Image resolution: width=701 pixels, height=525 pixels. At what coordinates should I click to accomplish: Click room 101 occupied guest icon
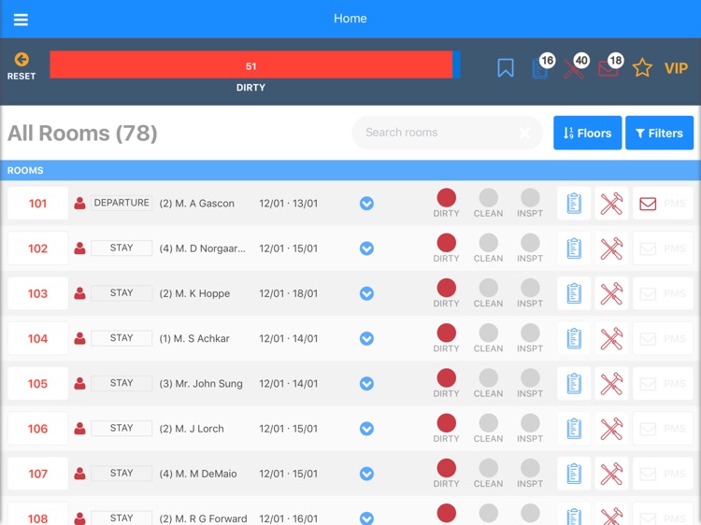(x=80, y=204)
